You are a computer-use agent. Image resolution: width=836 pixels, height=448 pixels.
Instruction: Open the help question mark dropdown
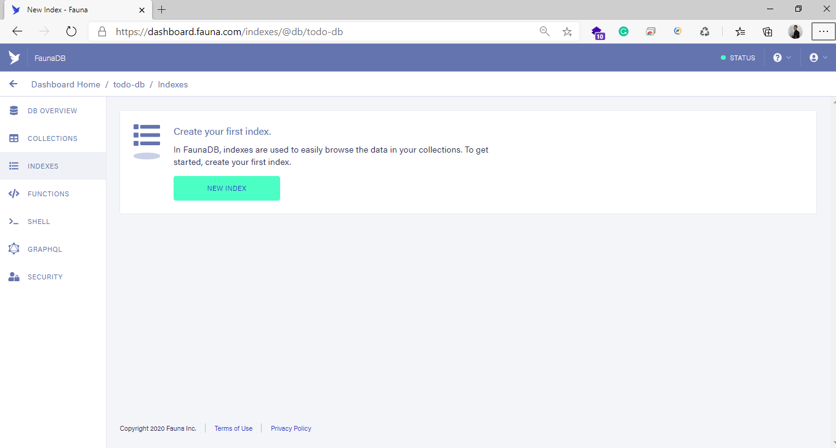[x=782, y=58]
